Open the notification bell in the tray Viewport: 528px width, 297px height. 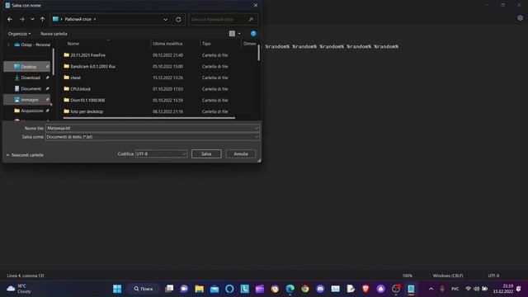click(519, 289)
